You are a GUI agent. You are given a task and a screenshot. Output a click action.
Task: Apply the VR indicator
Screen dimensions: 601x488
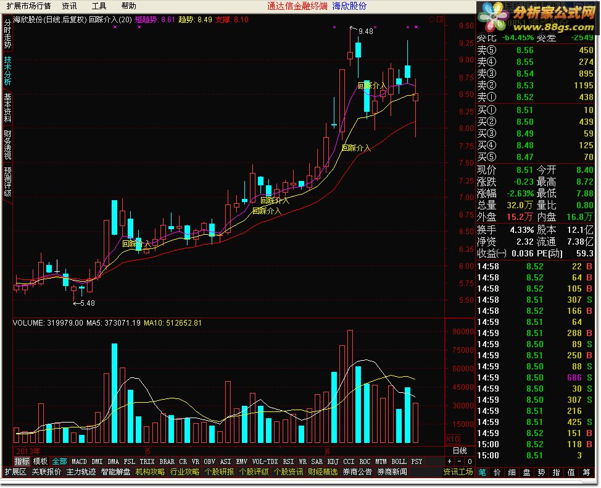point(196,461)
